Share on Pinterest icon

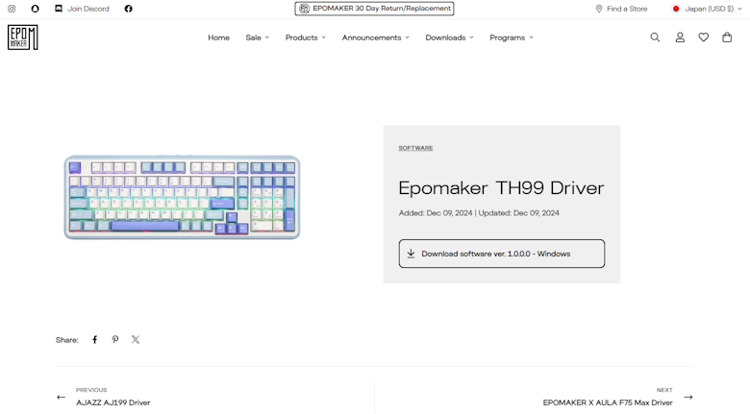tap(115, 339)
